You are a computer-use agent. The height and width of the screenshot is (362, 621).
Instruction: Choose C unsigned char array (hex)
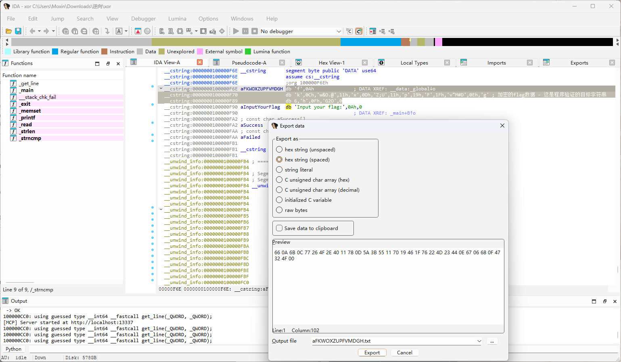pyautogui.click(x=279, y=180)
